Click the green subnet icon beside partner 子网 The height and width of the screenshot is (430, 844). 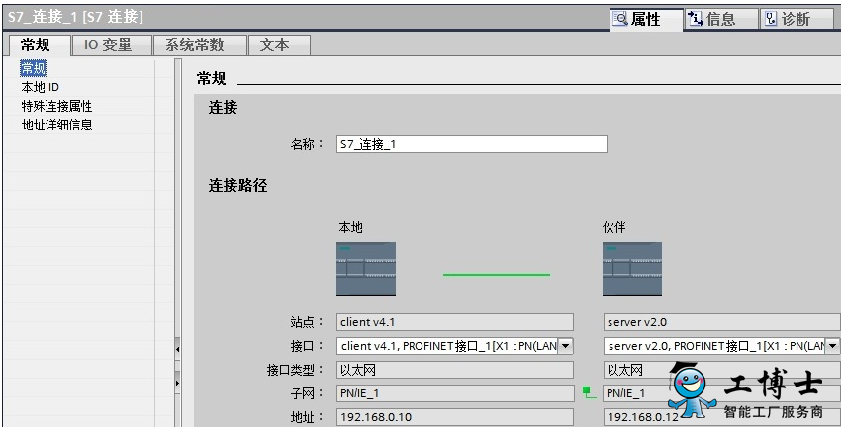[589, 393]
